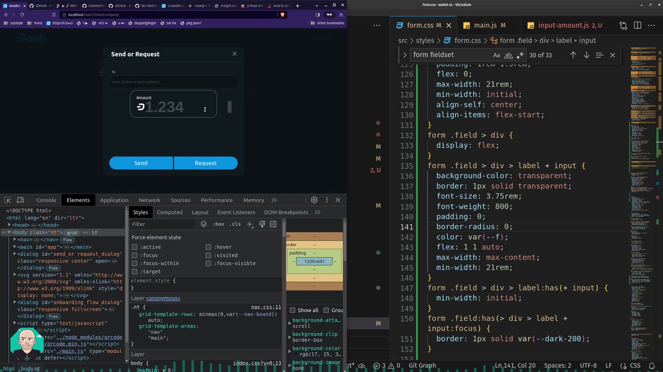
Task: Open the Event Listeners tab
Action: pos(236,212)
